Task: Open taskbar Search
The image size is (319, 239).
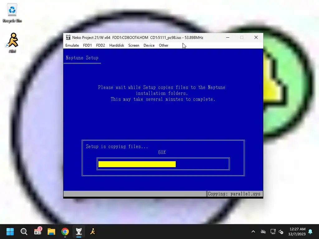Action: point(24,232)
